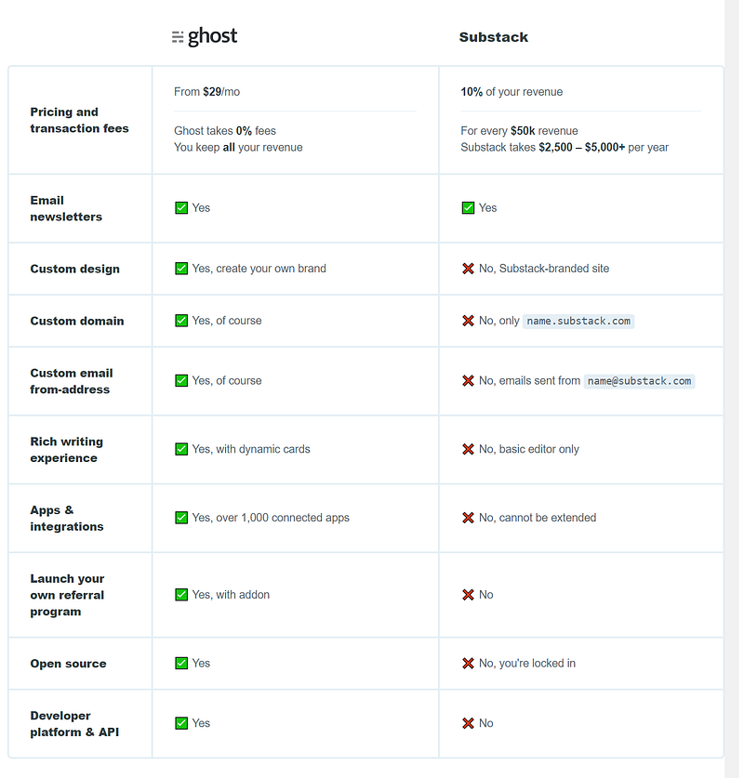Select the 'Developer platform & API' row label
This screenshot has height=778, width=744.
pyautogui.click(x=74, y=724)
